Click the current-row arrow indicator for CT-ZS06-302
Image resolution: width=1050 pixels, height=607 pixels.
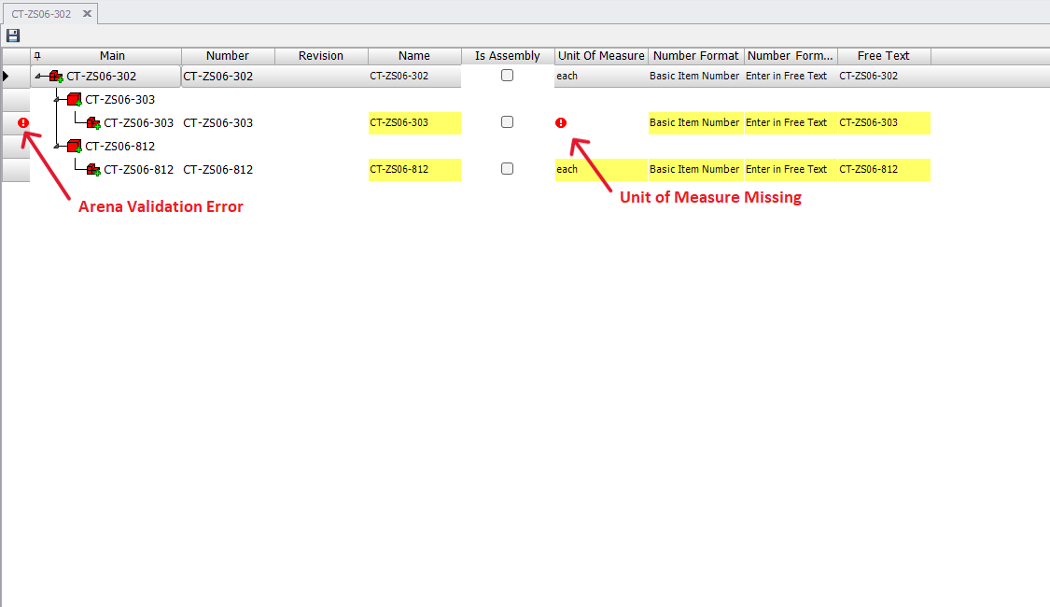coord(6,77)
